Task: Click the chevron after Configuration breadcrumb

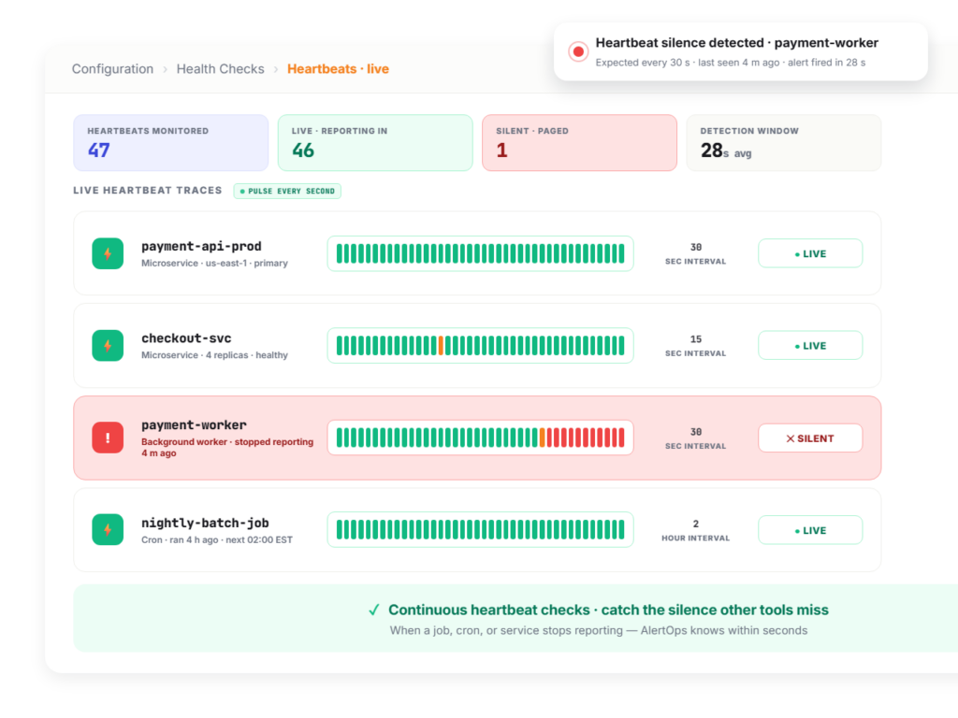Action: [165, 69]
